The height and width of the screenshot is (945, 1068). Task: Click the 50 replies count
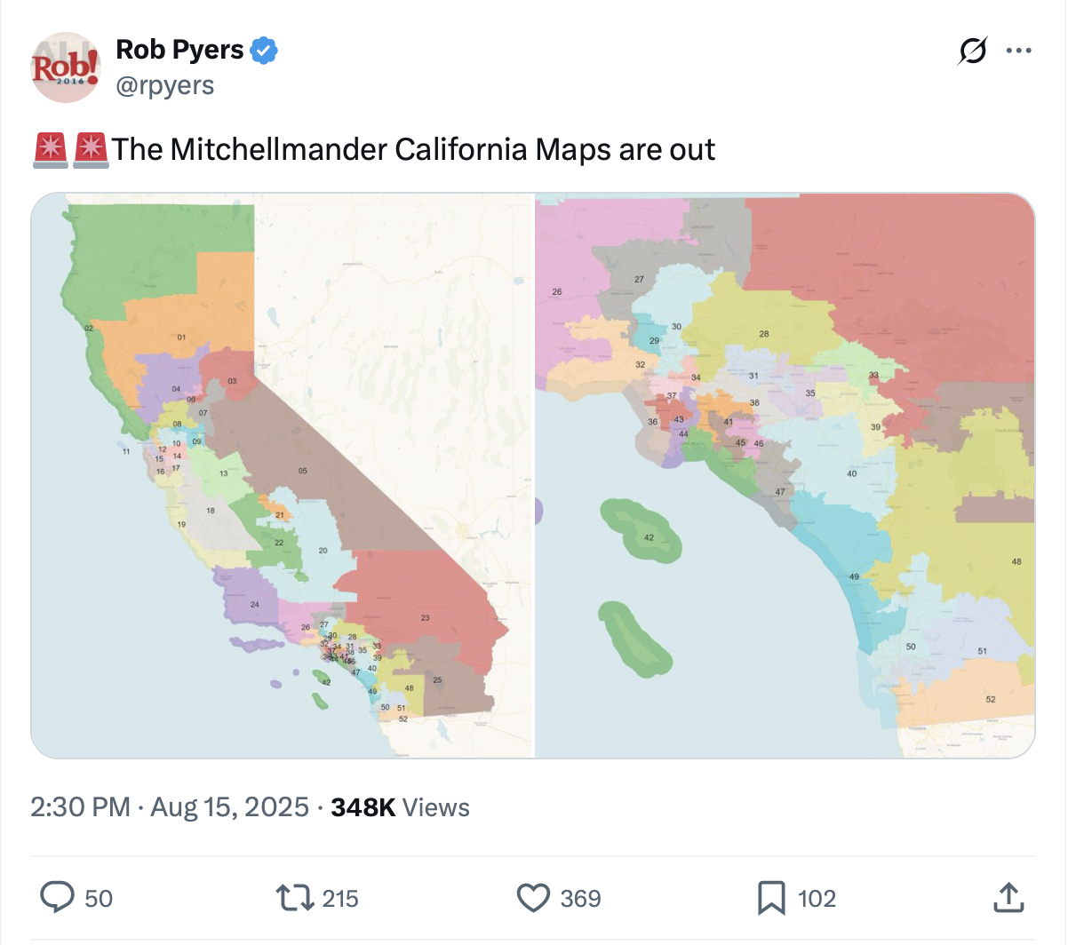[x=99, y=899]
